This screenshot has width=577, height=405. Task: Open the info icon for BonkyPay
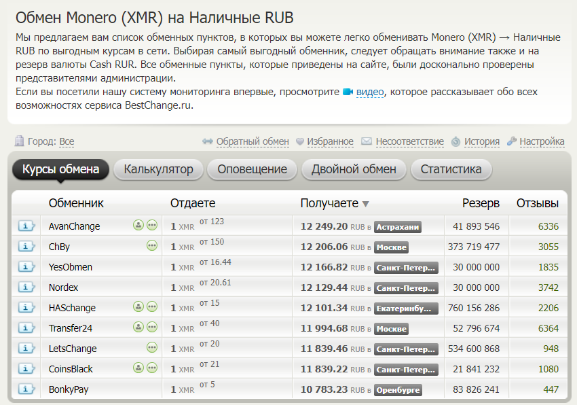click(26, 389)
